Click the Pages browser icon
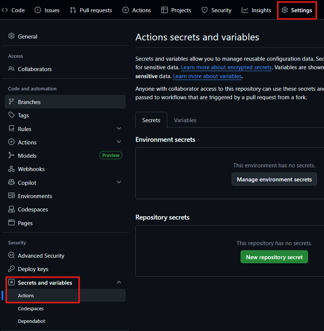Screen dimensions: 324x331 pyautogui.click(x=11, y=223)
